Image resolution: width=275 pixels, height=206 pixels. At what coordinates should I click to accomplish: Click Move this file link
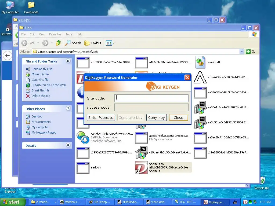(40, 74)
